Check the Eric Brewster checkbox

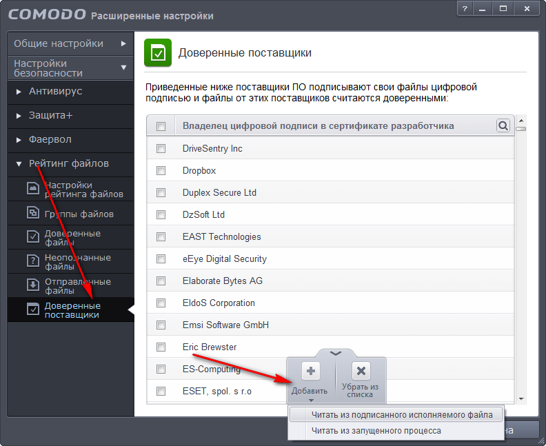pos(161,347)
